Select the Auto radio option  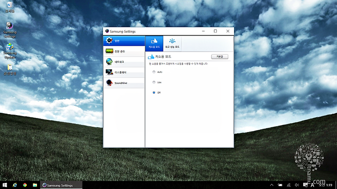154,72
